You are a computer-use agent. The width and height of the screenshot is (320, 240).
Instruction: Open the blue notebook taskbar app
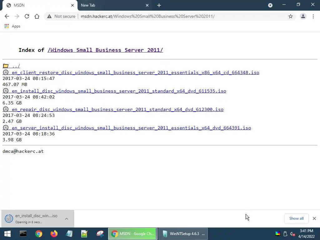tap(69, 234)
